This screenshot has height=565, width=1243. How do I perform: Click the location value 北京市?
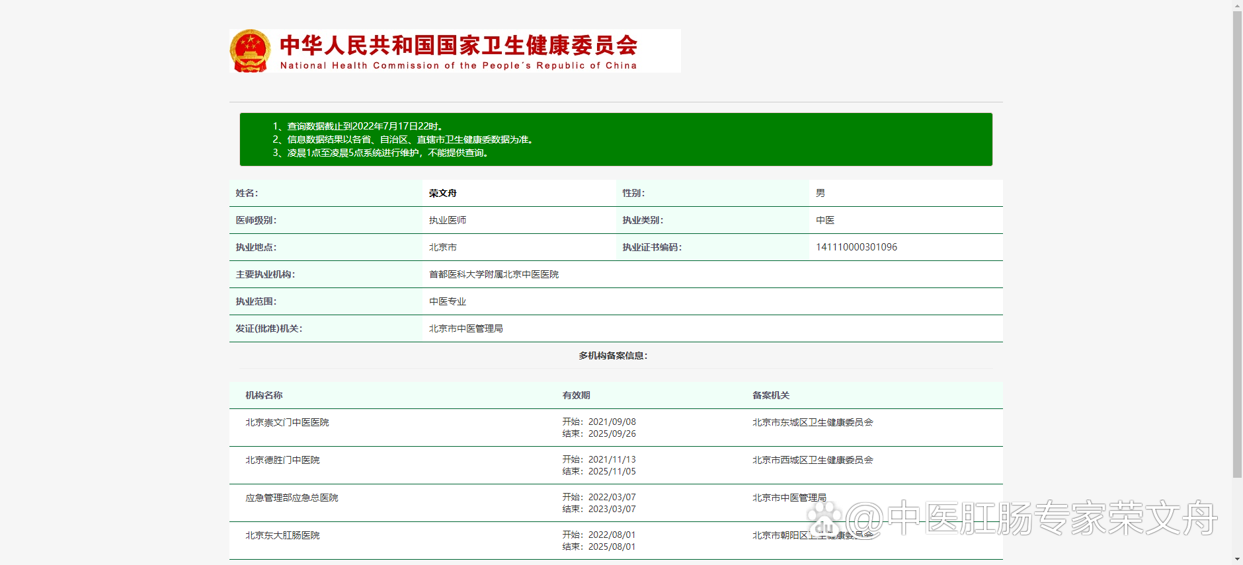pyautogui.click(x=443, y=247)
